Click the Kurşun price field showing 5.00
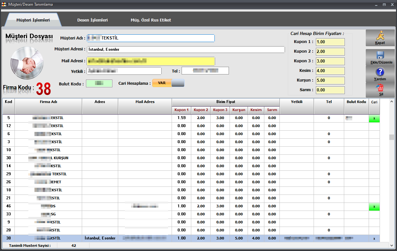 point(330,81)
